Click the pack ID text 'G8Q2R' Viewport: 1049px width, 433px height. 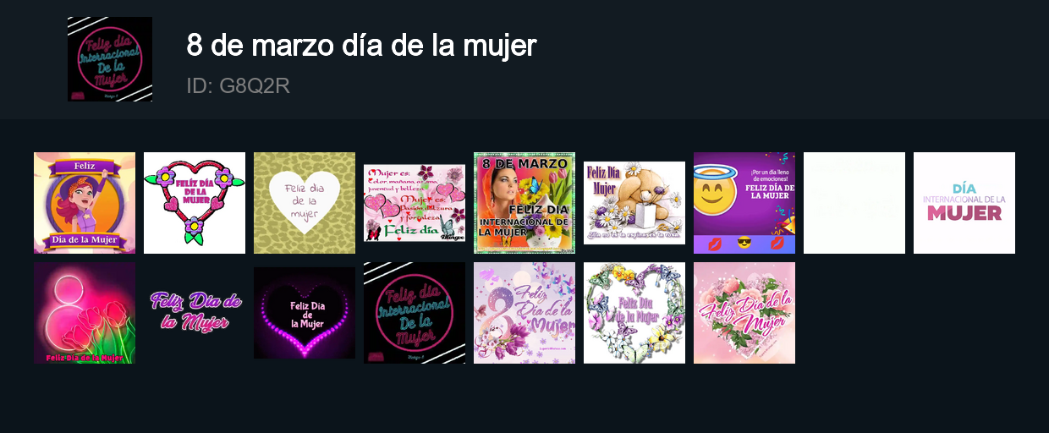tap(255, 86)
